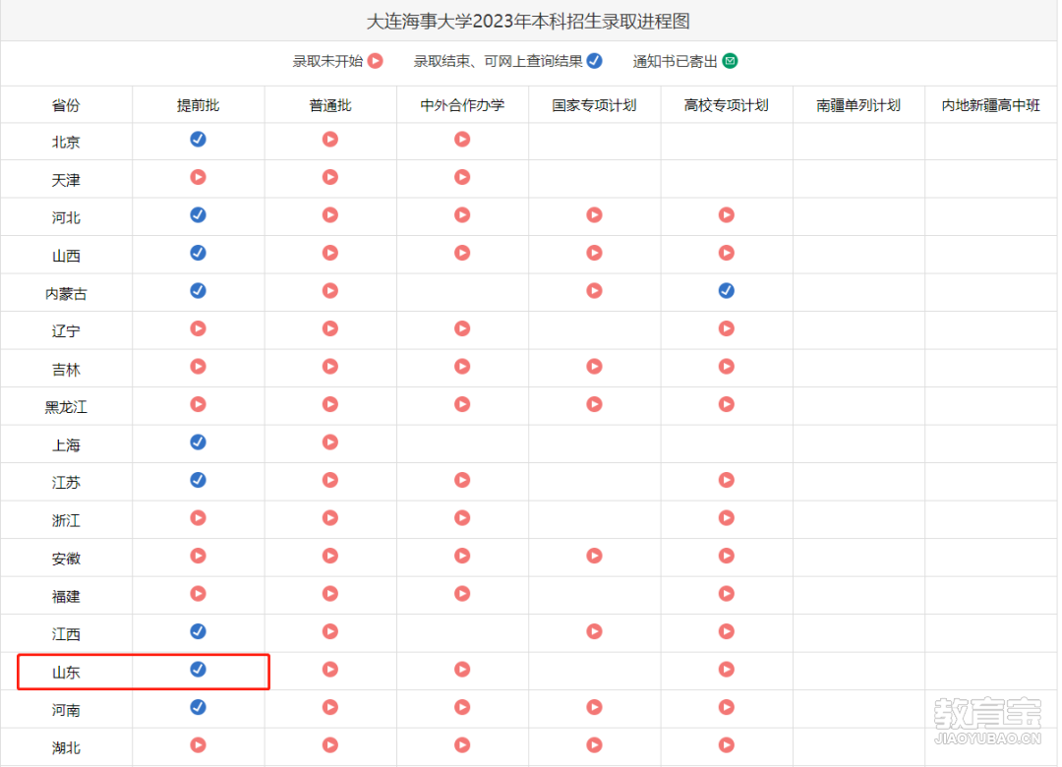
Task: Click the 录取结束 legend check icon
Action: point(594,61)
